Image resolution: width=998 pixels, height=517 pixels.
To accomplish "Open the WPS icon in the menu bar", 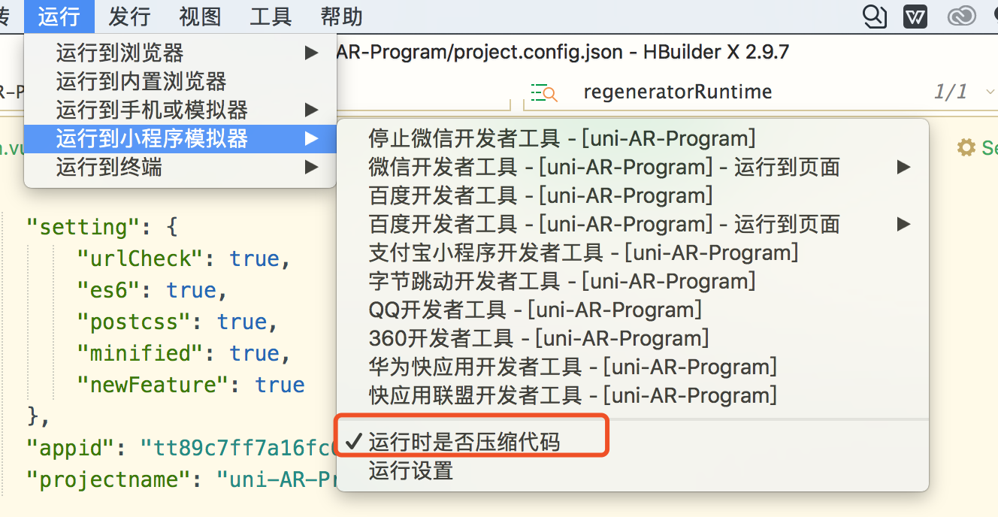I will (x=915, y=16).
